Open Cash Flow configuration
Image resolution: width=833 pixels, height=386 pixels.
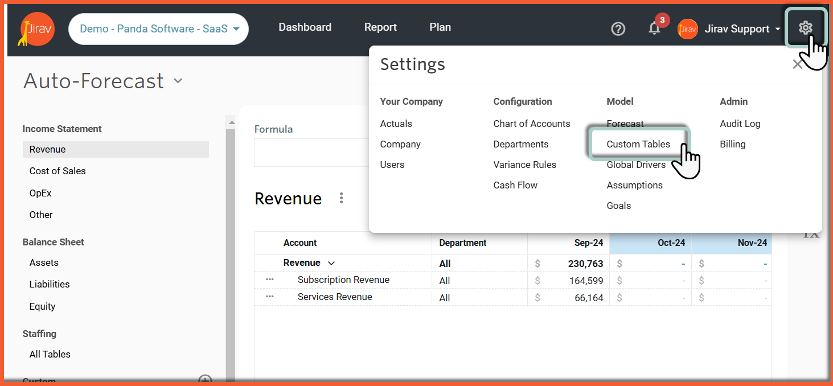tap(515, 185)
